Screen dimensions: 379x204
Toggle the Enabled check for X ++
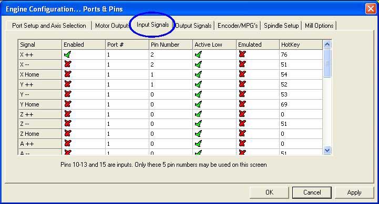tap(67, 55)
